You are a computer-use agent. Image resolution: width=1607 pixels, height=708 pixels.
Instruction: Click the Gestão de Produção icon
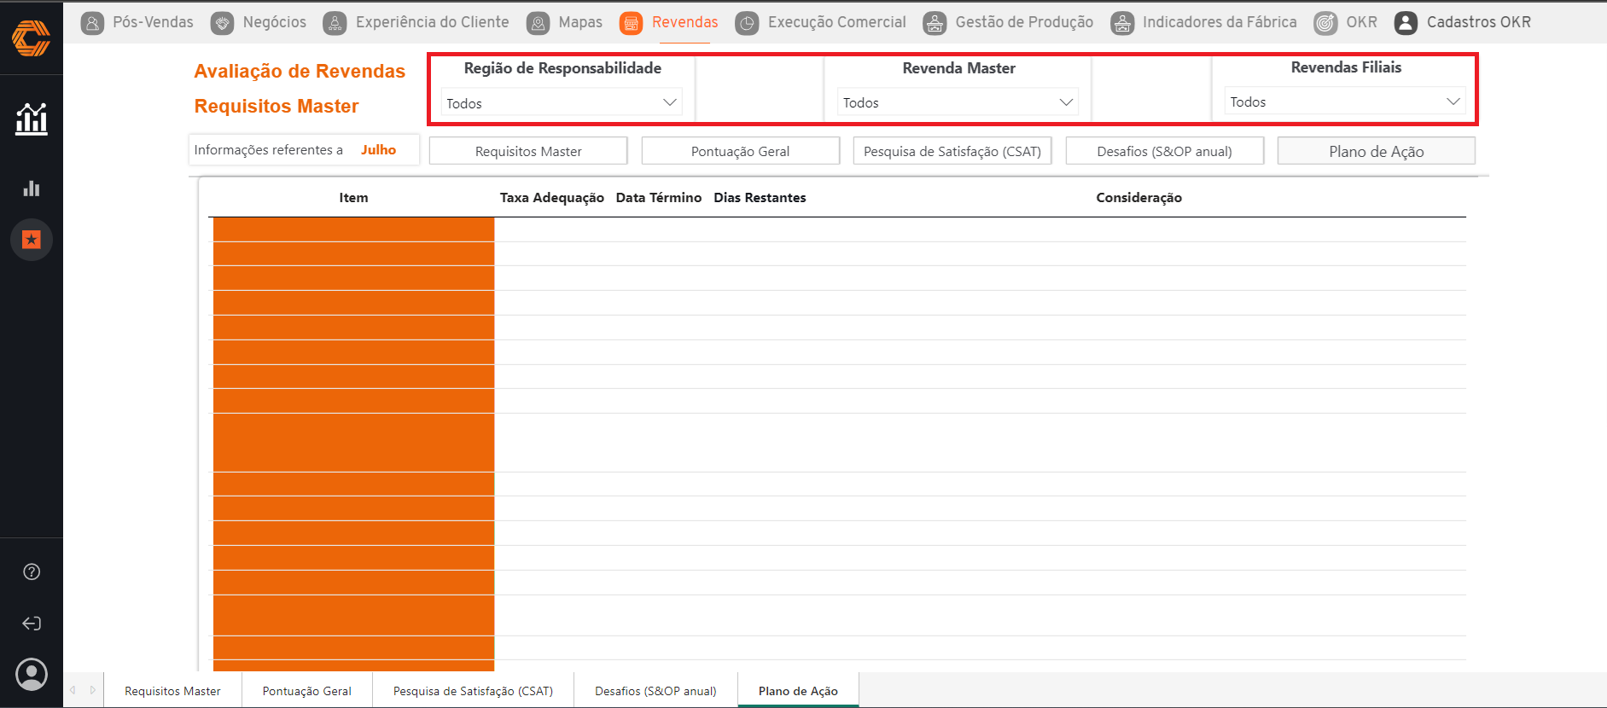[x=935, y=23]
